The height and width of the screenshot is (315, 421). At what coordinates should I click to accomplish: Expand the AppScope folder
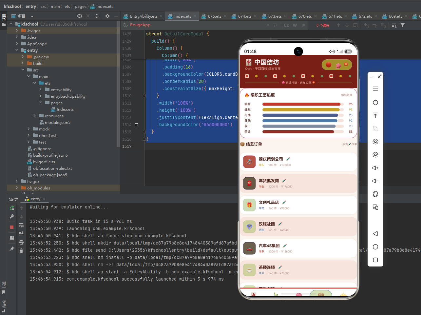(x=17, y=44)
